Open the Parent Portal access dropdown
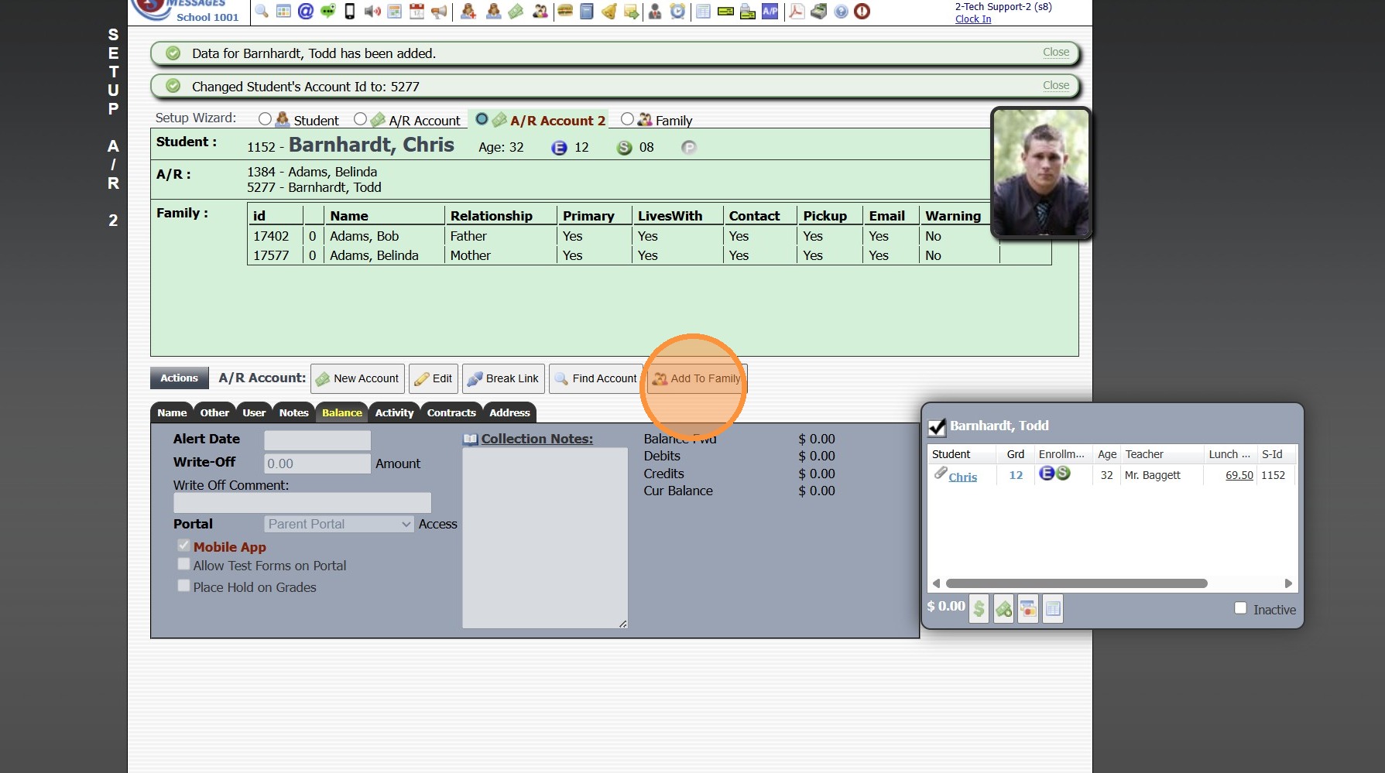This screenshot has width=1385, height=773. click(x=339, y=524)
